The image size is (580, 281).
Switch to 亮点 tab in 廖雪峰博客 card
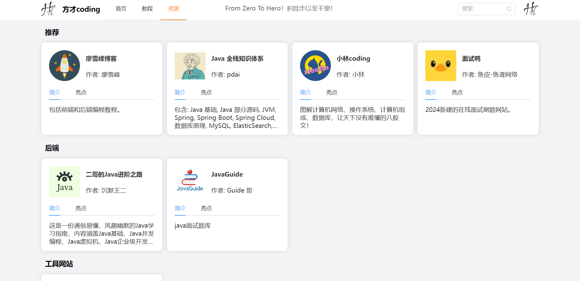[x=81, y=92]
